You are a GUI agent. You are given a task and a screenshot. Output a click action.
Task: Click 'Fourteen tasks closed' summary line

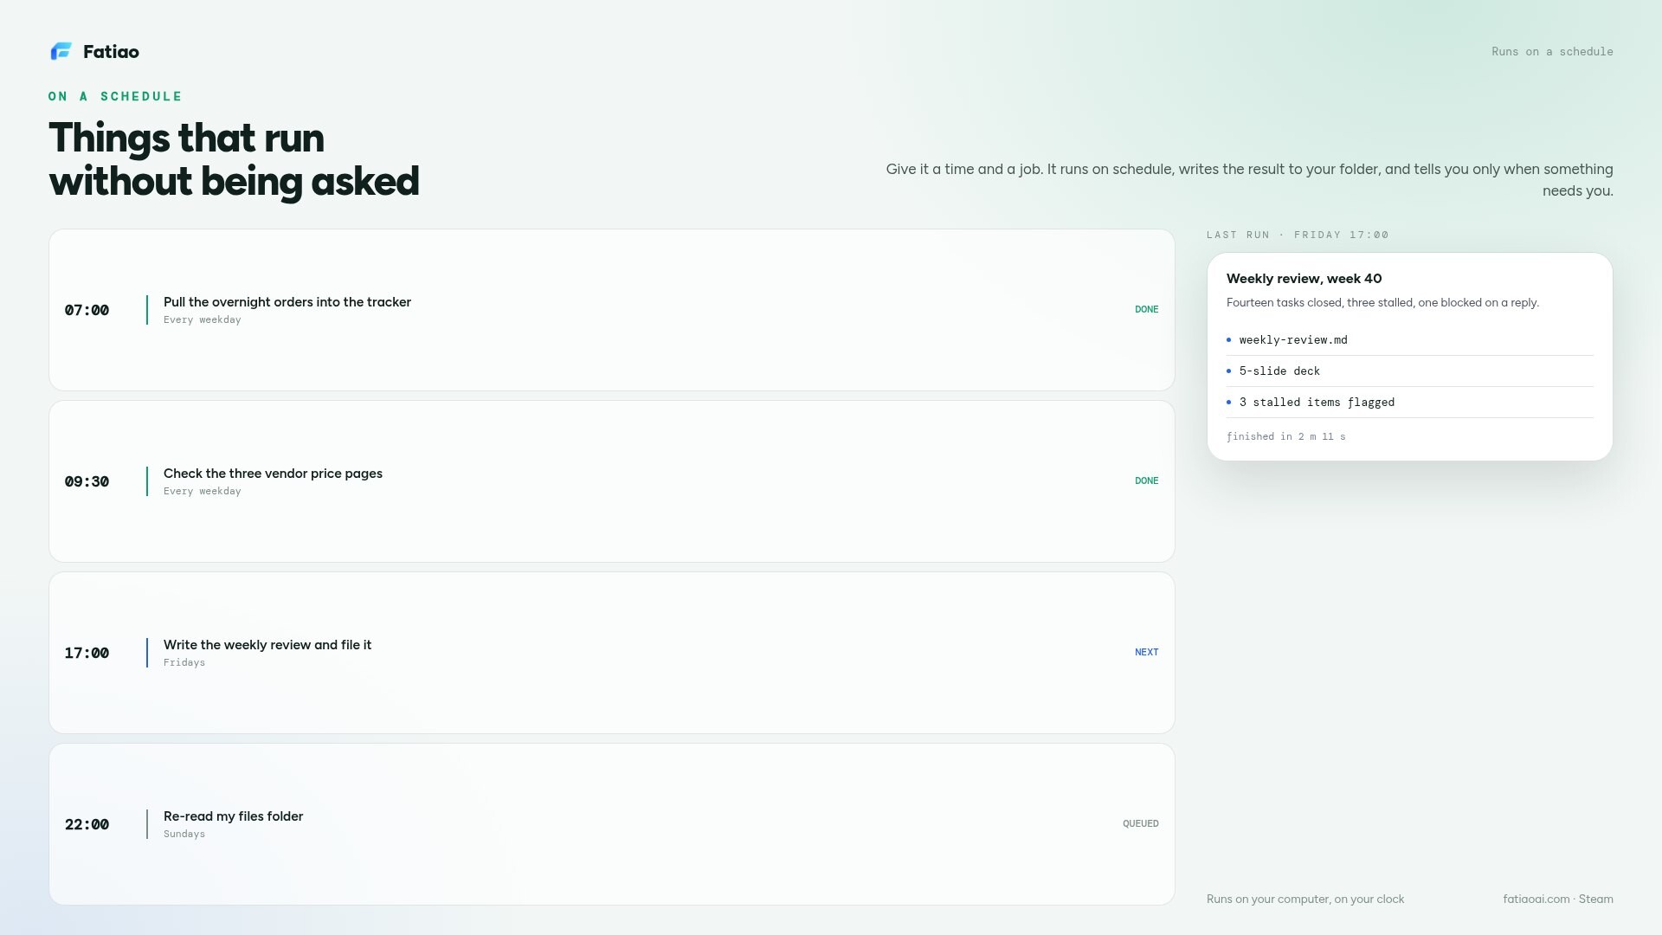(1382, 303)
